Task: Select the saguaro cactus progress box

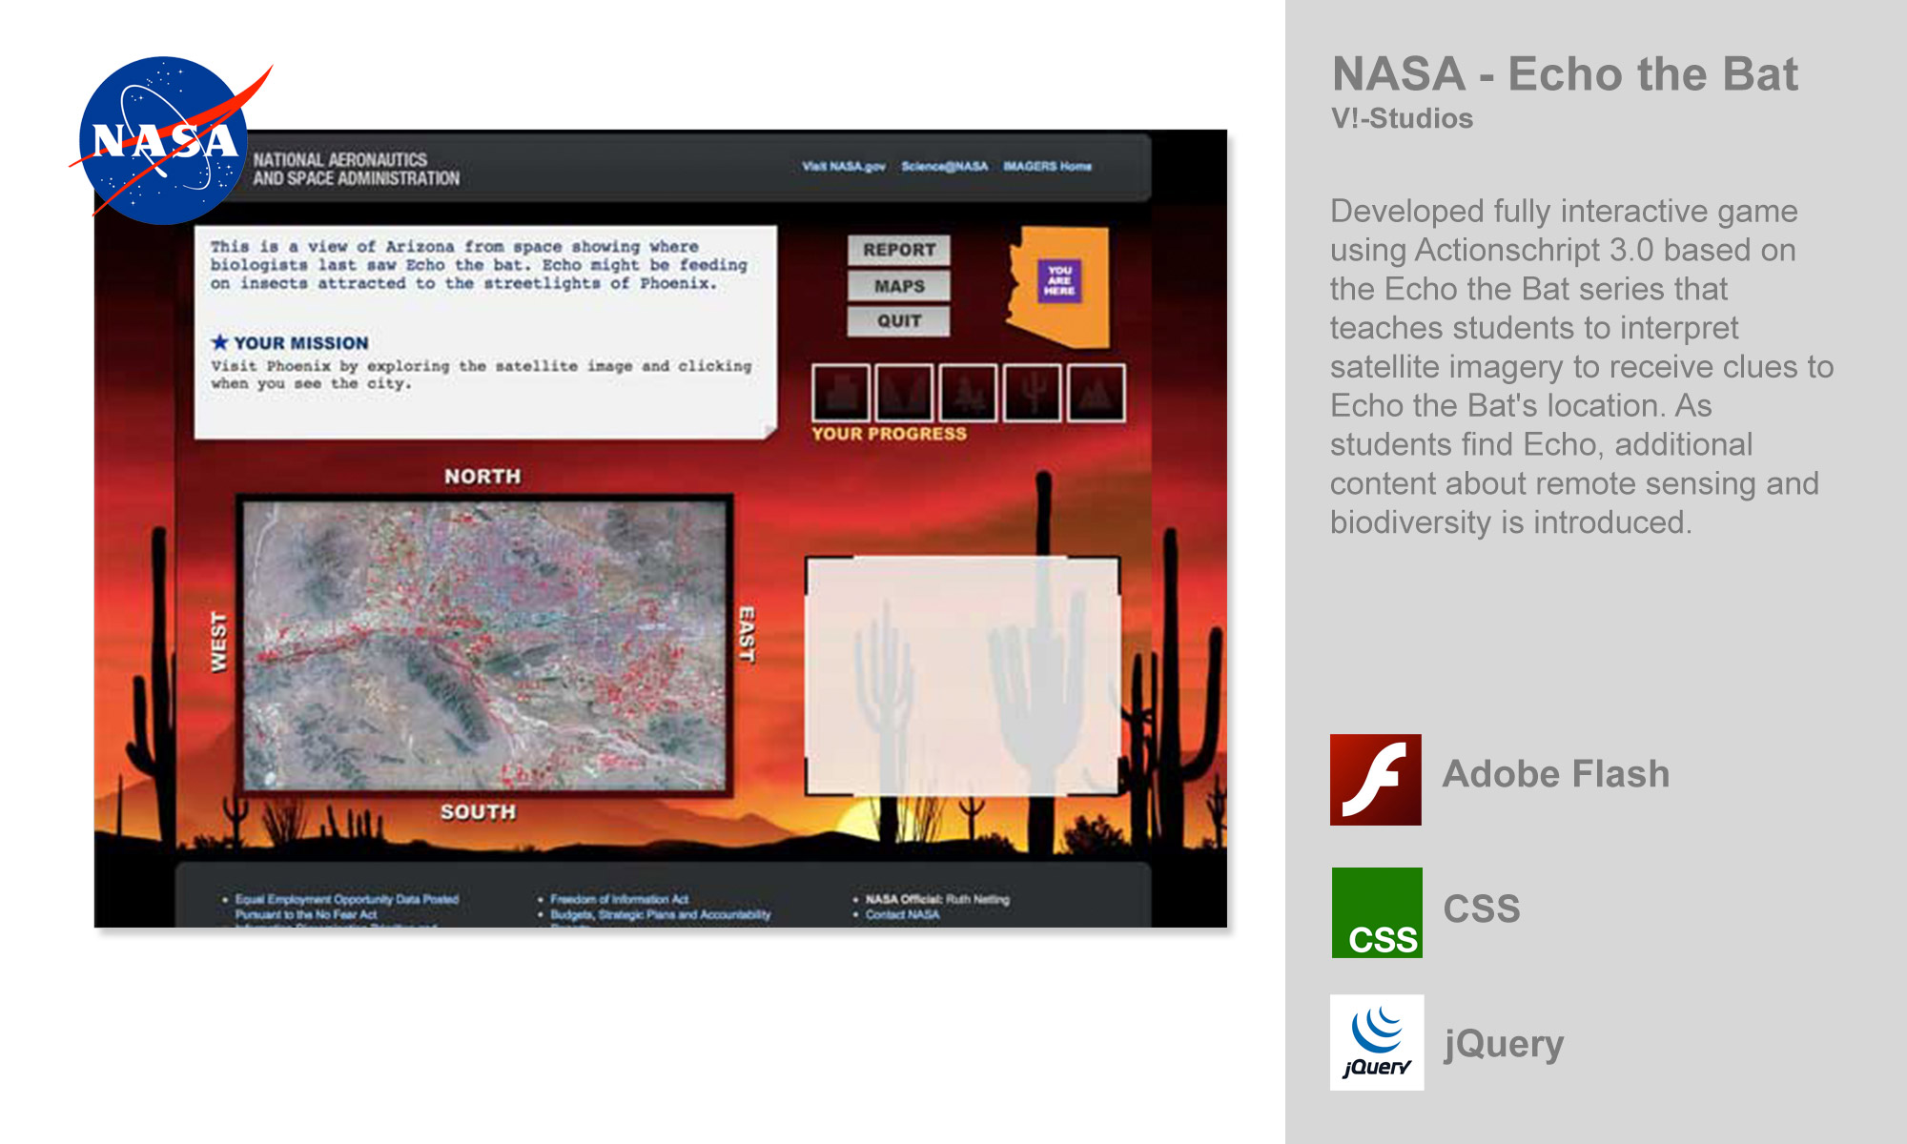Action: click(x=1032, y=393)
